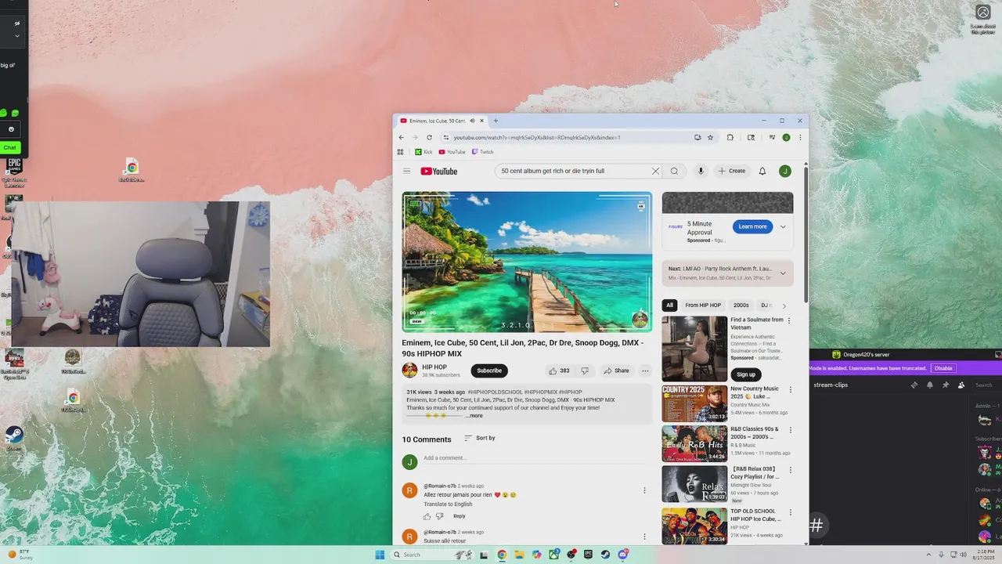Open Chrome three-dot menu

coord(800,137)
